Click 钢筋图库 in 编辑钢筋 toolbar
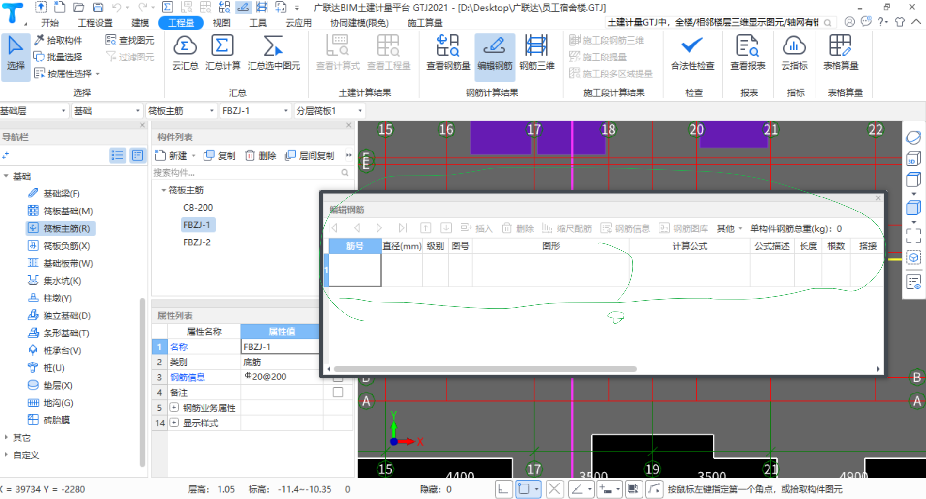 coord(684,228)
